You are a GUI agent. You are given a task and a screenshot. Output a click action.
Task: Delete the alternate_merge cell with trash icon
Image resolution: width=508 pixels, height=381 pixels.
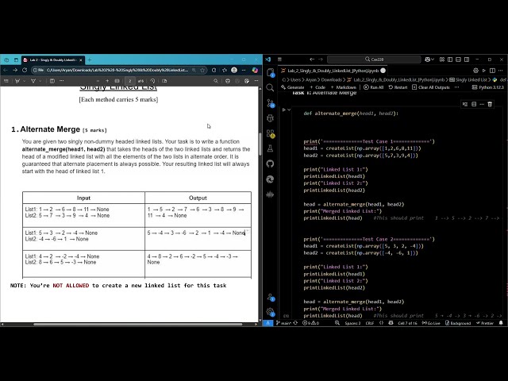(x=490, y=104)
